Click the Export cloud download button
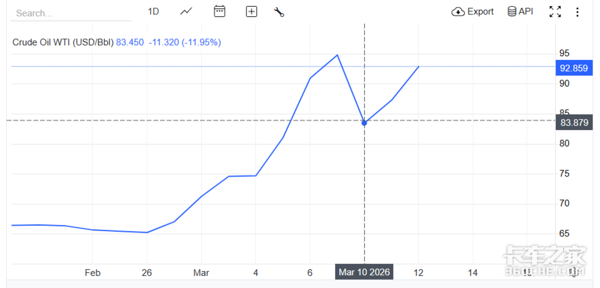This screenshot has width=600, height=288. [x=472, y=11]
